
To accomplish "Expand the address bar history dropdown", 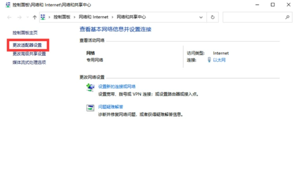I will pos(201,17).
